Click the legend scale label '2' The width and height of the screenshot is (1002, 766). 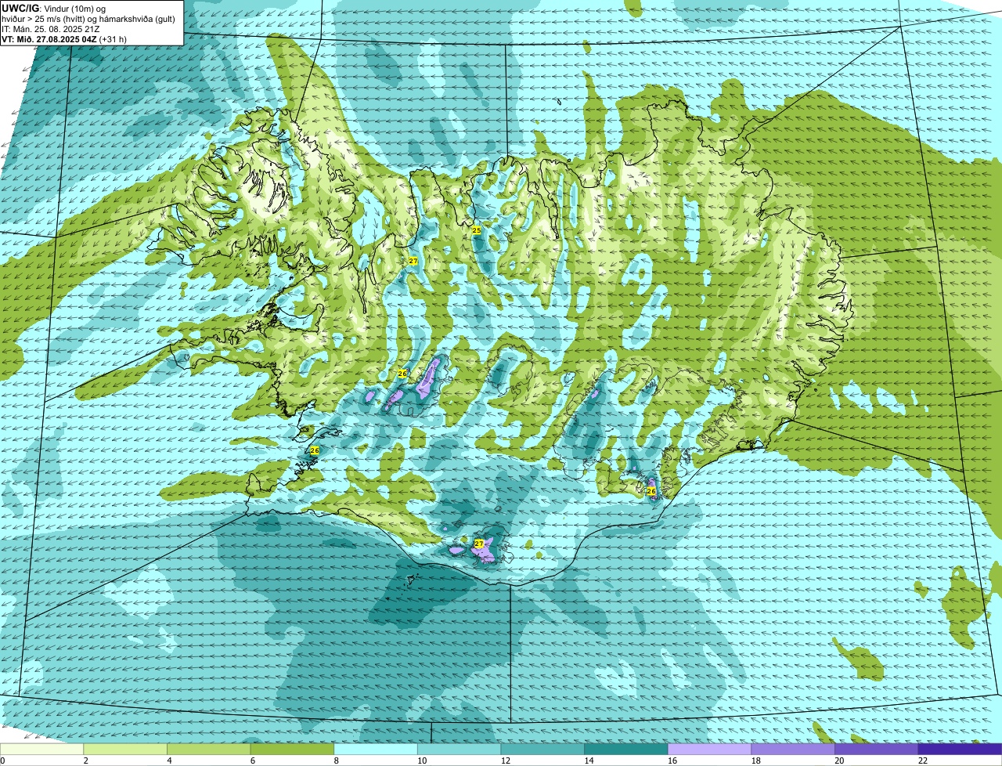tap(85, 761)
